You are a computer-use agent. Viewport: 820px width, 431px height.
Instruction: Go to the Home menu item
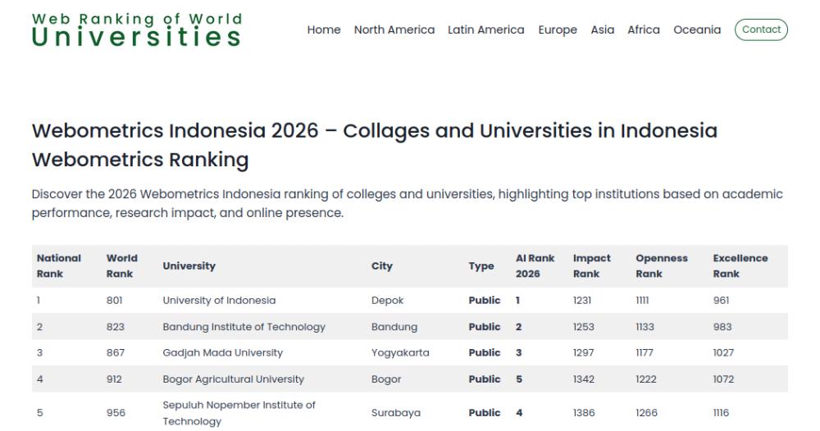point(324,29)
